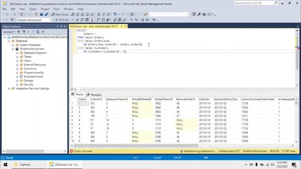This screenshot has height=169, width=301.
Task: Click in the Quick Launch search field
Action: [253, 3]
